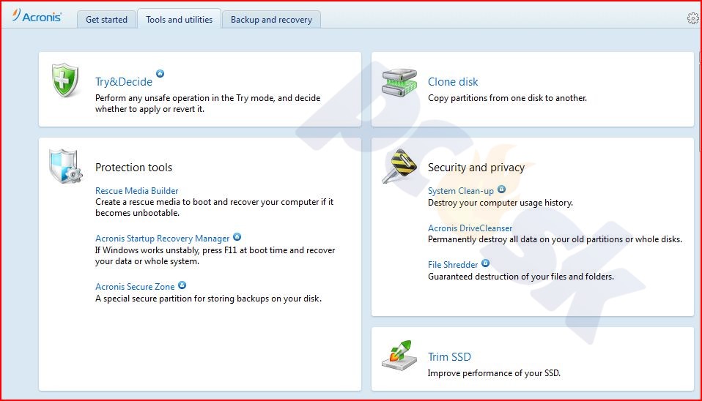Open Acronis Secure Zone link
Viewport: 702px width, 401px height.
[x=135, y=287]
